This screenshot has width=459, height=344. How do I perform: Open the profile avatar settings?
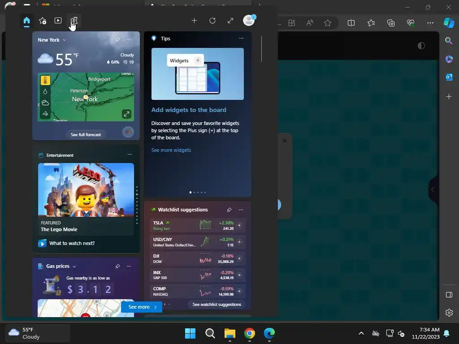pos(249,21)
